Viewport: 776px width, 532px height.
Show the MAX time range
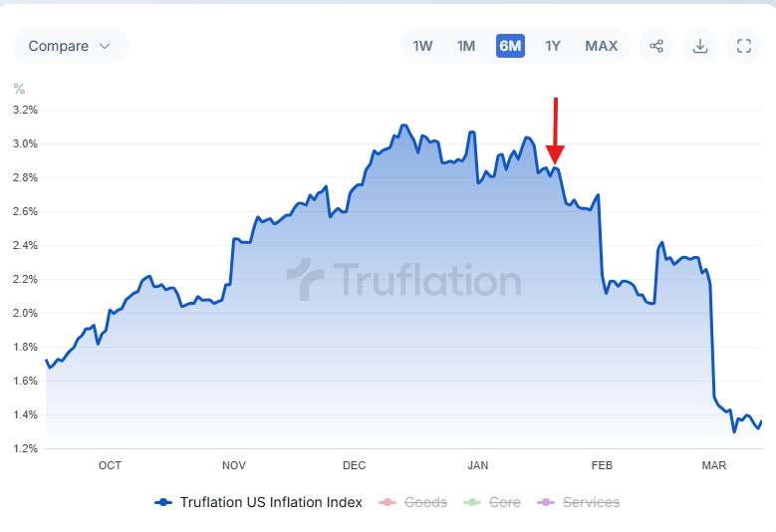[602, 46]
